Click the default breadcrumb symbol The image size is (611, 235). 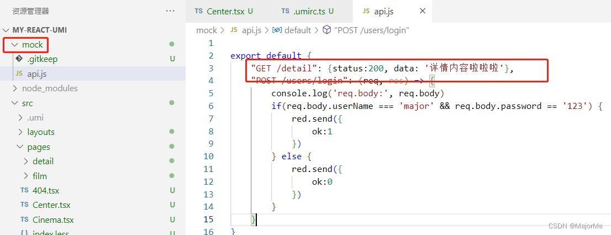(x=292, y=30)
